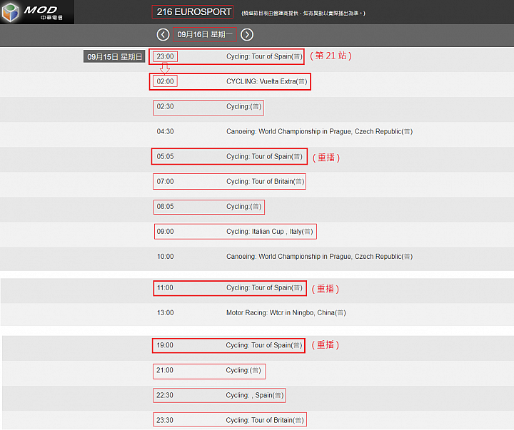Click the 10:00 time cell
Viewport: 514px width, 430px height.
[x=165, y=257]
